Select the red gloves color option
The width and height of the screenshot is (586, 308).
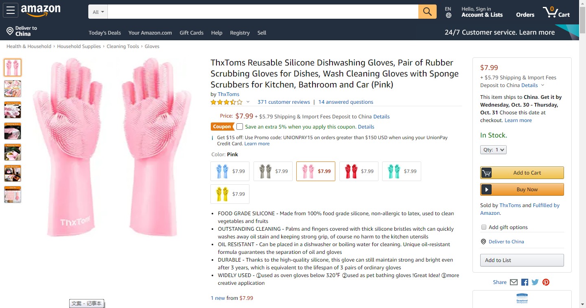(x=359, y=171)
